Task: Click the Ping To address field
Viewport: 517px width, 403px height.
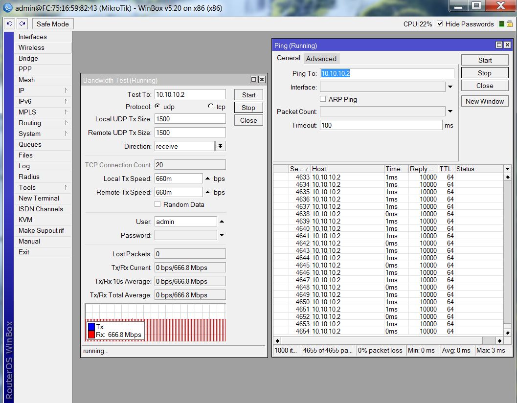Action: (387, 73)
